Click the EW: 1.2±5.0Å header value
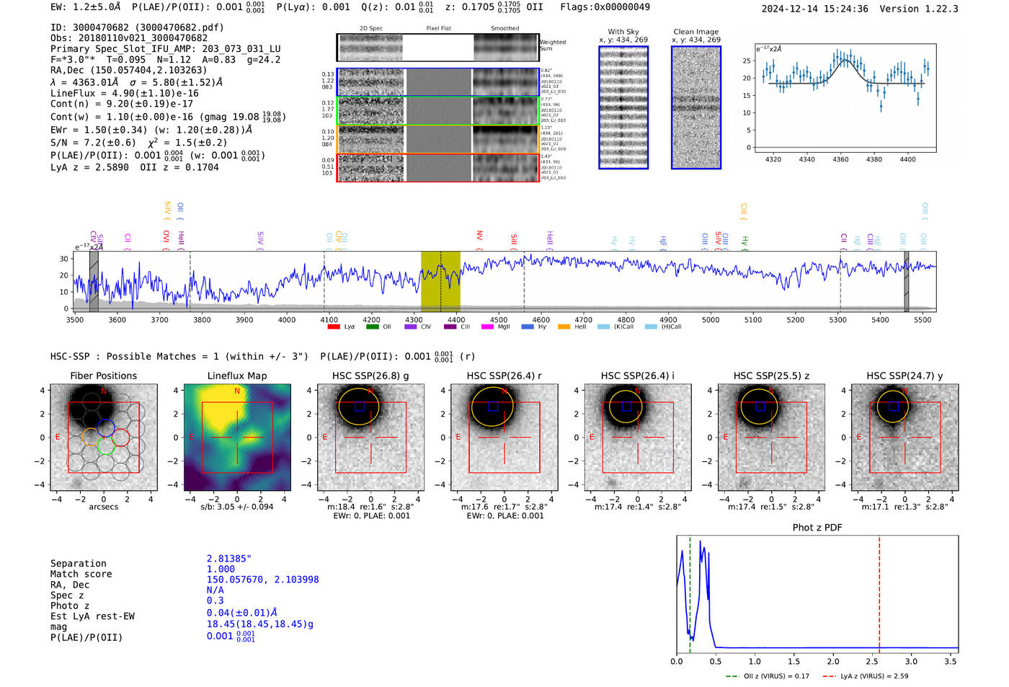This screenshot has width=1009, height=687. [x=86, y=7]
